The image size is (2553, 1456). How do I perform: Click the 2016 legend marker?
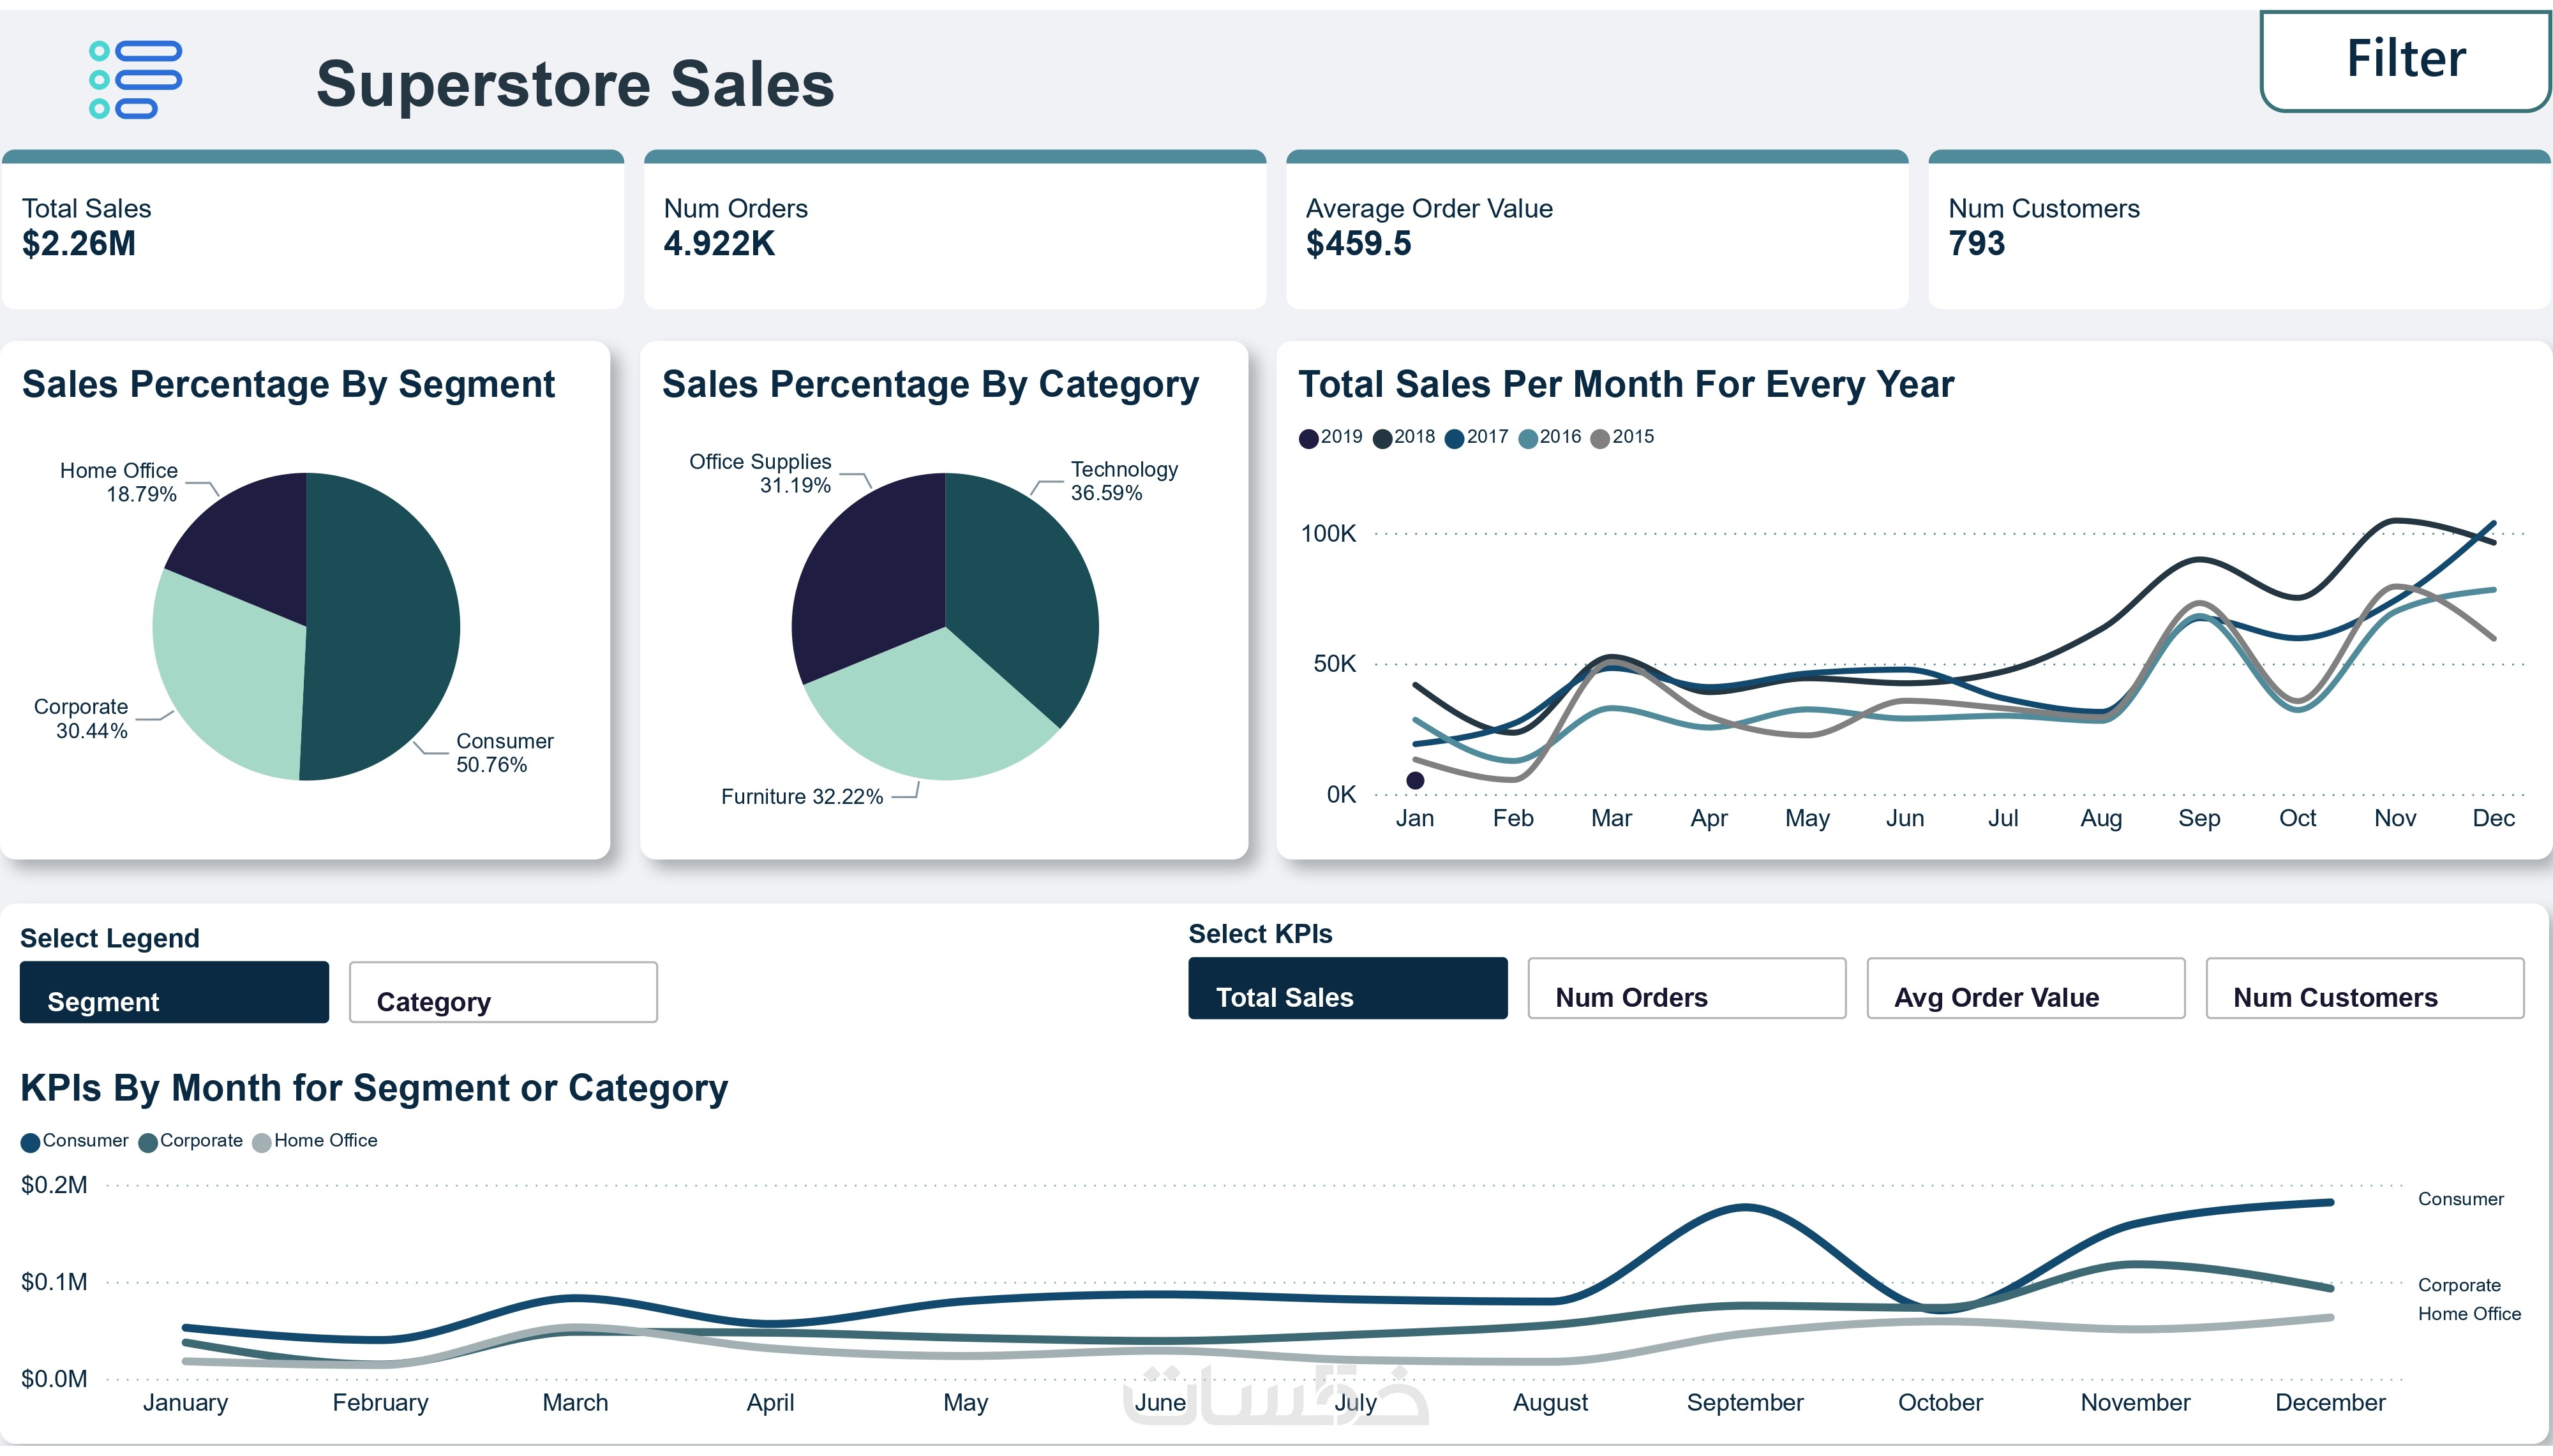[x=1528, y=438]
